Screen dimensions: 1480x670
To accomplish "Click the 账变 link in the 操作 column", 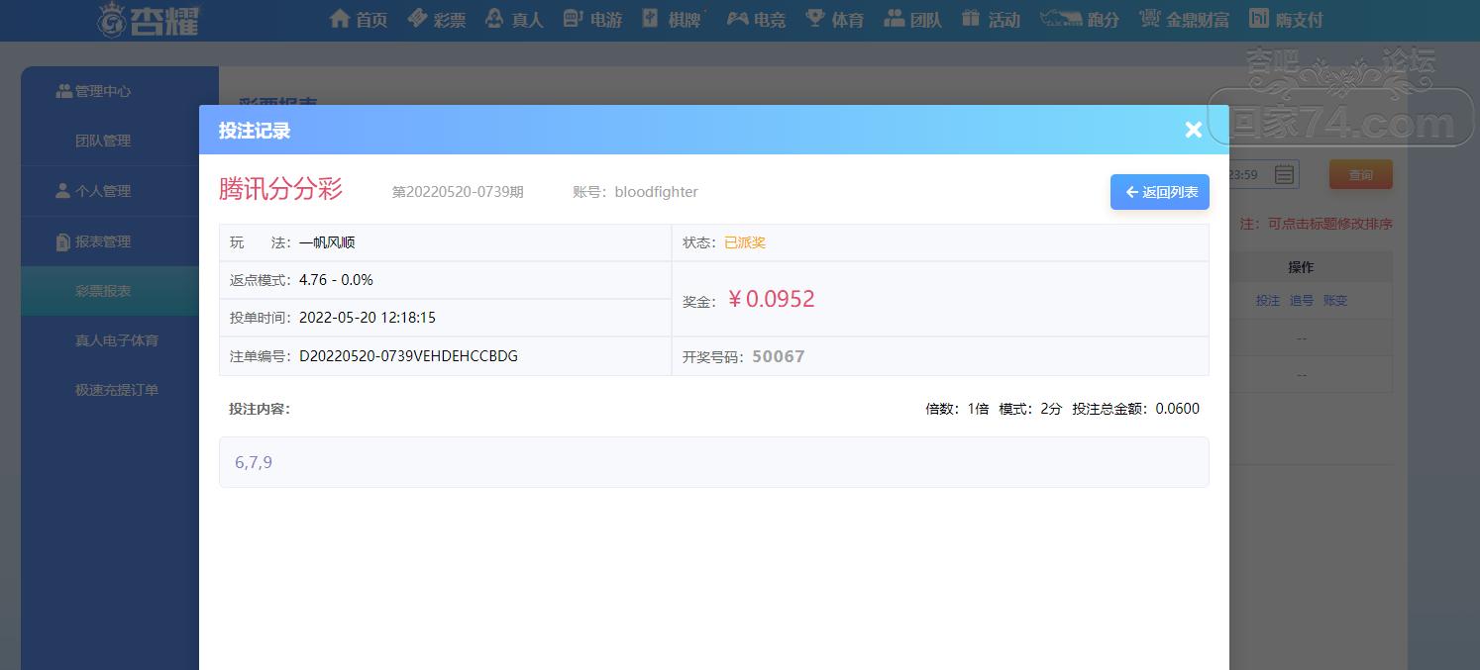I will click(1335, 300).
